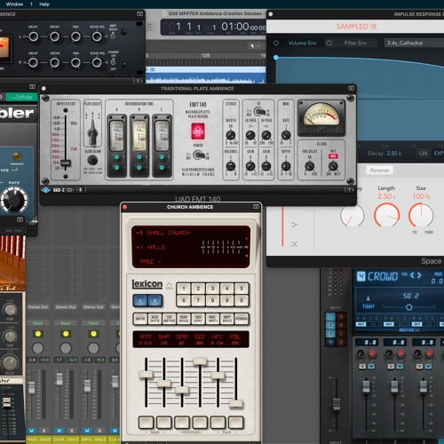This screenshot has height=444, width=444.
Task: Toggle the Volume Env power icon
Action: [276, 43]
